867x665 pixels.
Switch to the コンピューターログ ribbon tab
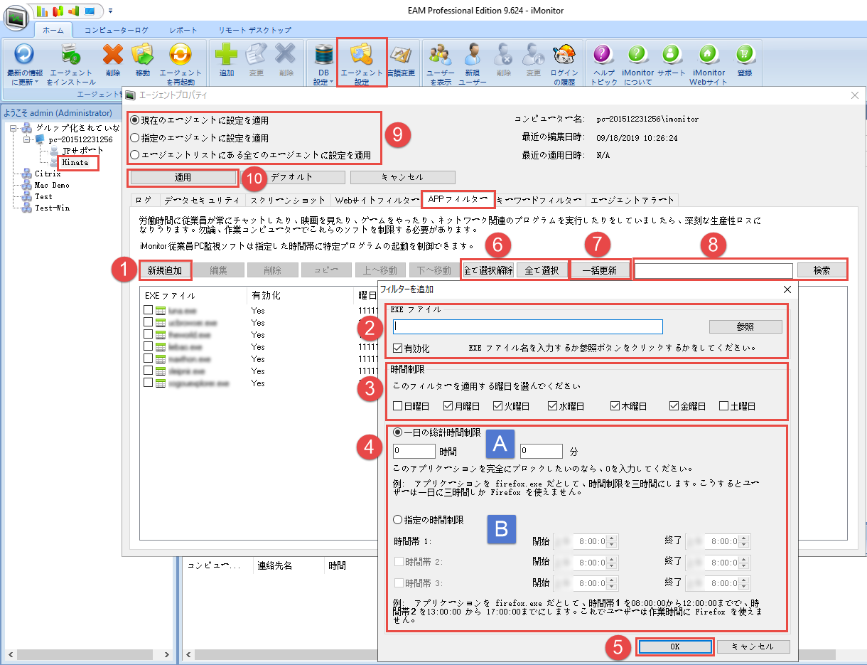pyautogui.click(x=117, y=30)
